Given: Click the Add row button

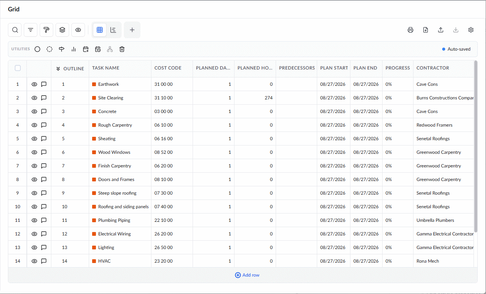Looking at the screenshot, I should point(247,275).
